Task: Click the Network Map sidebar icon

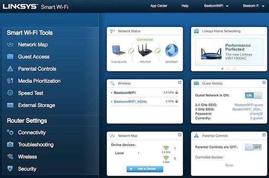Action: [x=11, y=45]
